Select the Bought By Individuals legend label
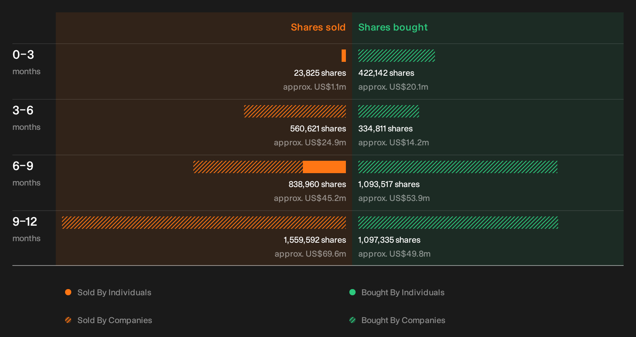 point(403,293)
